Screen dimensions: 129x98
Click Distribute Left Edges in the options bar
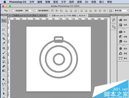click(x=96, y=11)
